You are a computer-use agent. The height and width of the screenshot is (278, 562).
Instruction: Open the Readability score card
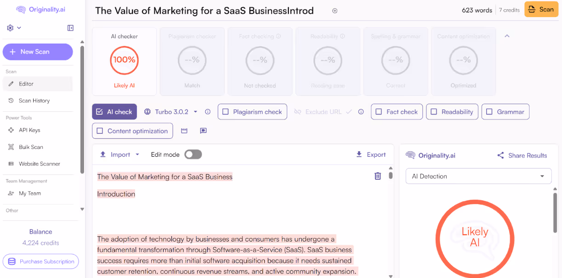(328, 61)
